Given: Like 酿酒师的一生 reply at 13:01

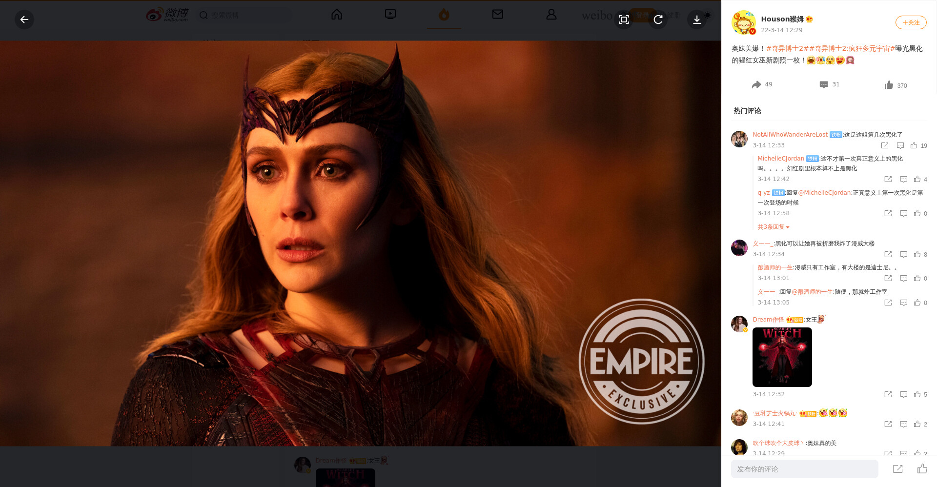Looking at the screenshot, I should click(920, 278).
